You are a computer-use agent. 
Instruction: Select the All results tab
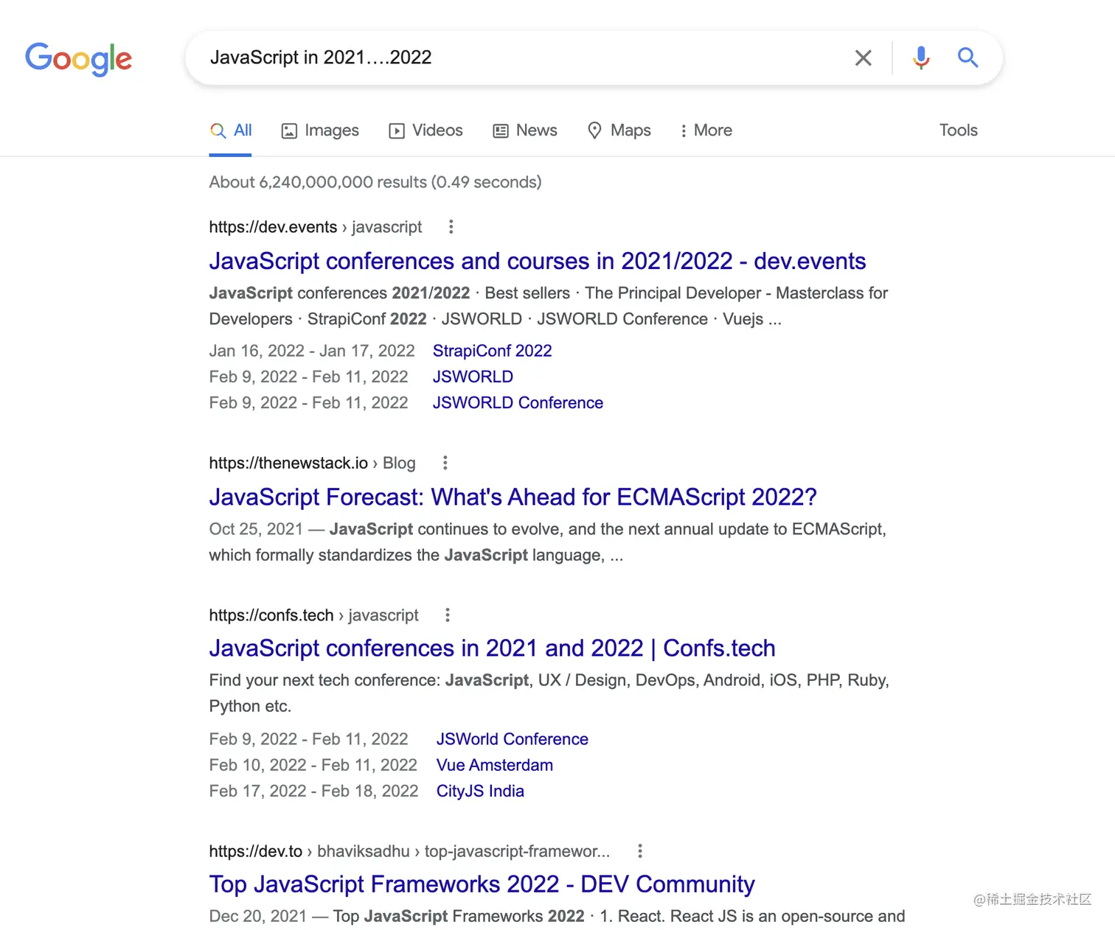click(231, 130)
